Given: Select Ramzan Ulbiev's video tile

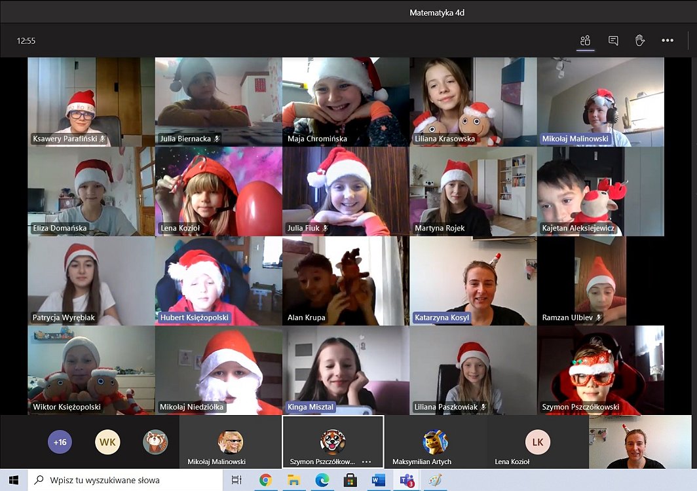Looking at the screenshot, I should (601, 281).
